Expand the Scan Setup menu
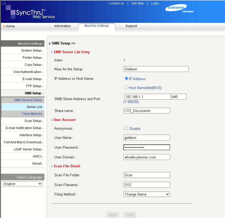225x218 pixels. (x=34, y=121)
